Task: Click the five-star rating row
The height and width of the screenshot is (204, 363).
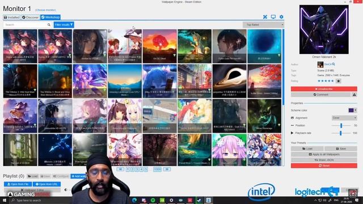Action: coord(326,81)
